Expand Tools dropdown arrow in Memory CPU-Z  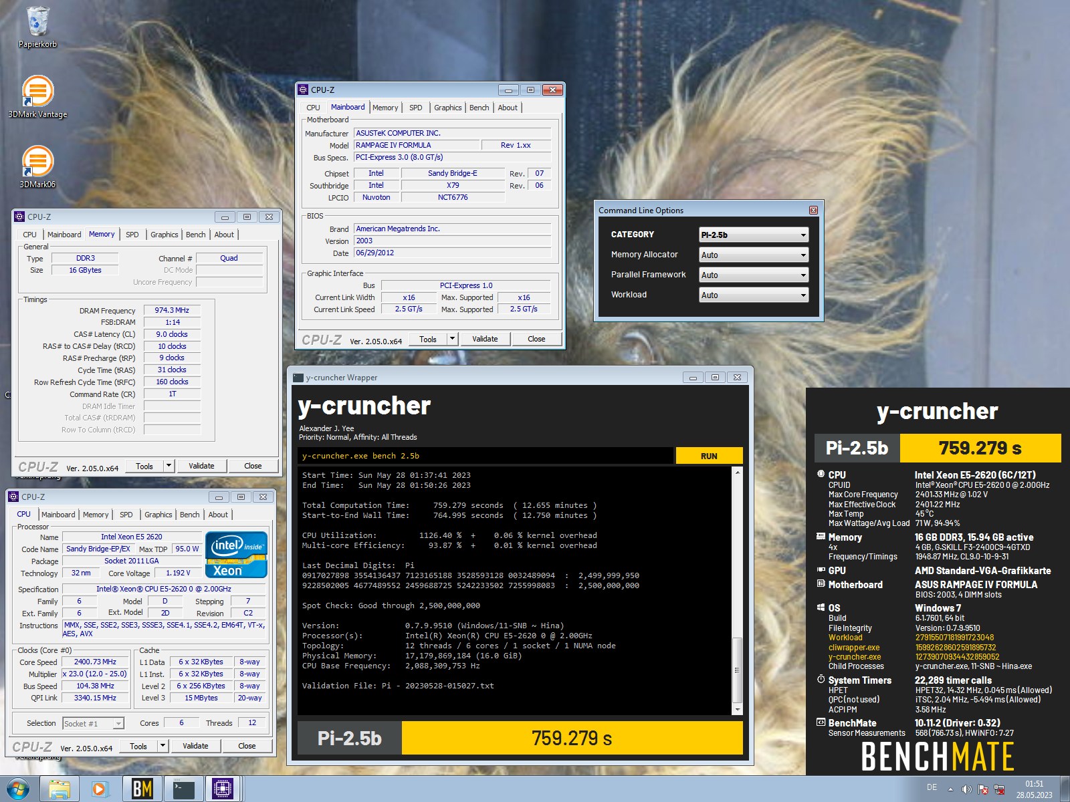[169, 466]
